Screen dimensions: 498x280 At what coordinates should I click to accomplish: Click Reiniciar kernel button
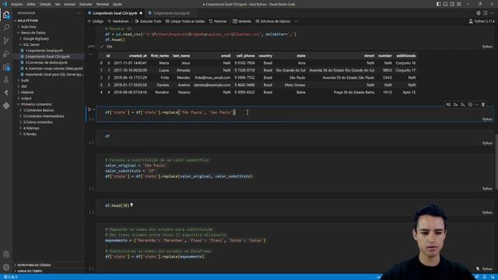(218, 21)
